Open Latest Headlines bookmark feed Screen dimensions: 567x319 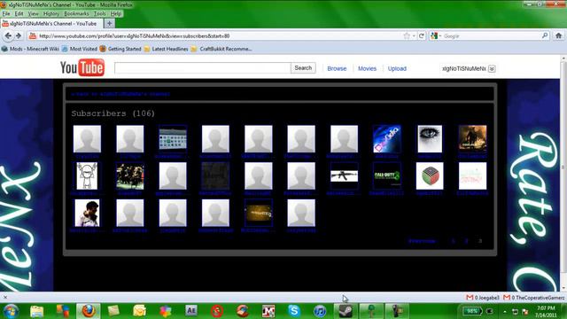tap(167, 49)
